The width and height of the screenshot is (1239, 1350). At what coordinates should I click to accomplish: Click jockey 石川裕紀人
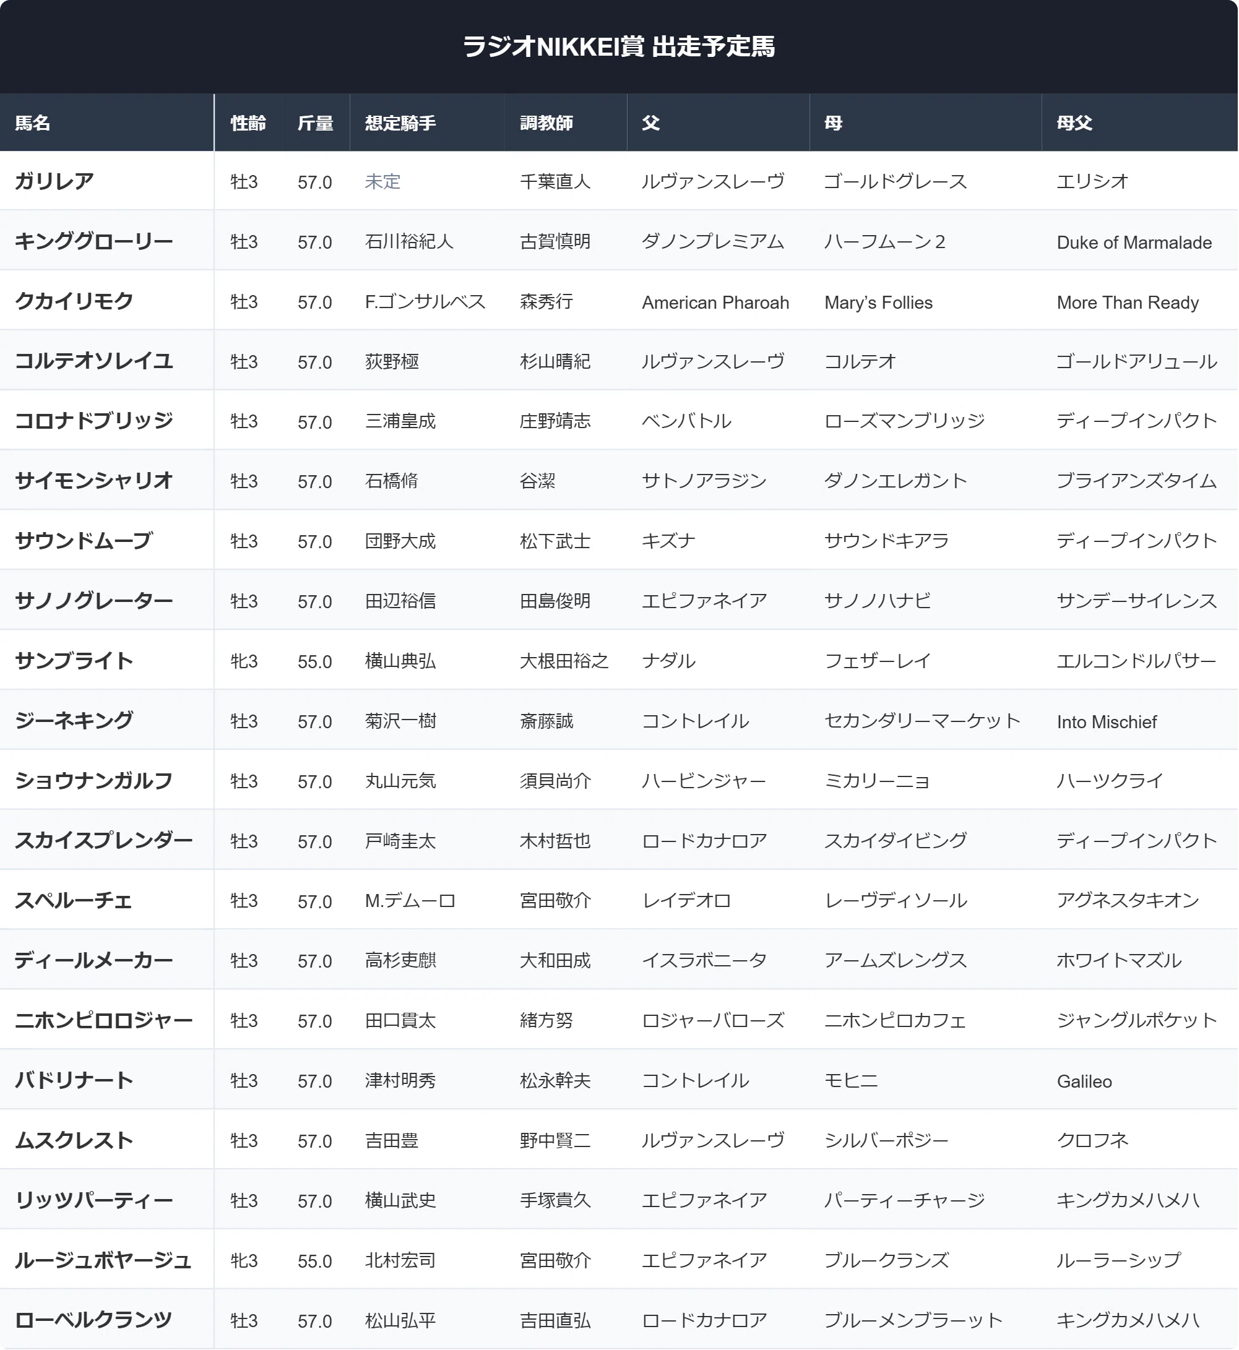(x=409, y=241)
